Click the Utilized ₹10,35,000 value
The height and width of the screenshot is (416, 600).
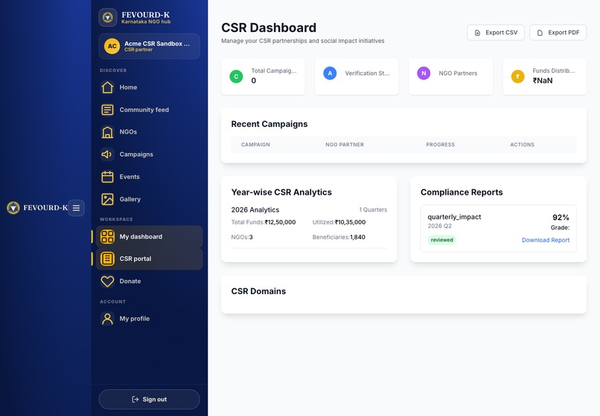point(350,222)
